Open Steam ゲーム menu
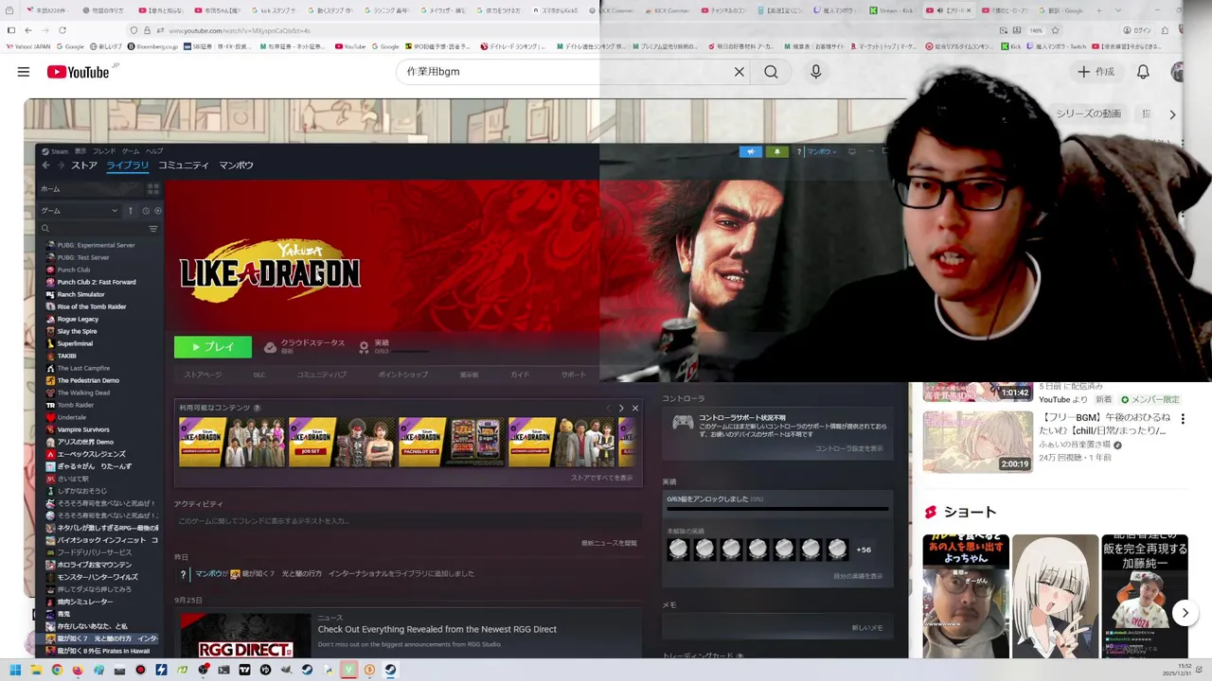 click(131, 151)
